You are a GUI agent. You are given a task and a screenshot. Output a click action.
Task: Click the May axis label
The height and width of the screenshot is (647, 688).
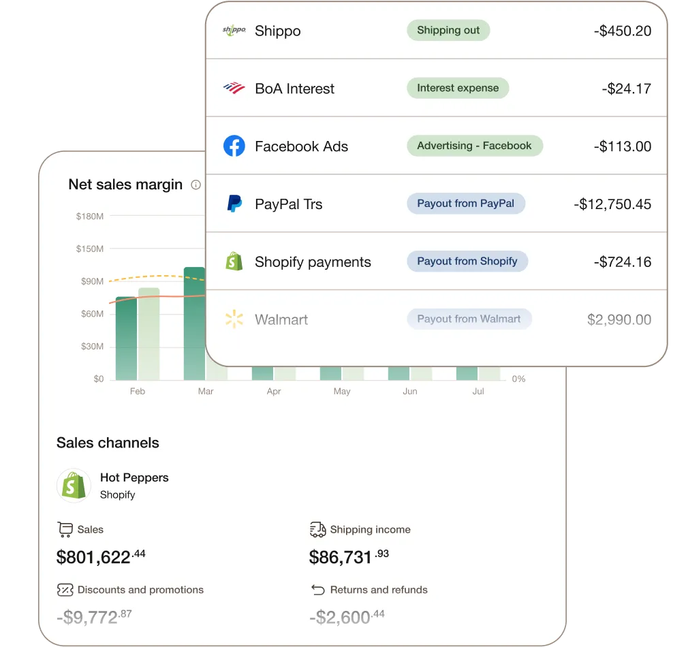coord(342,392)
